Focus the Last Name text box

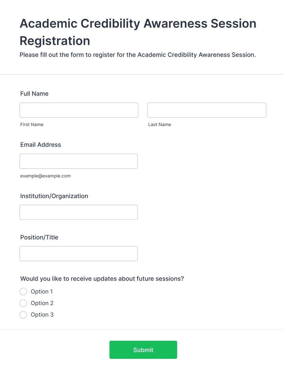(207, 110)
